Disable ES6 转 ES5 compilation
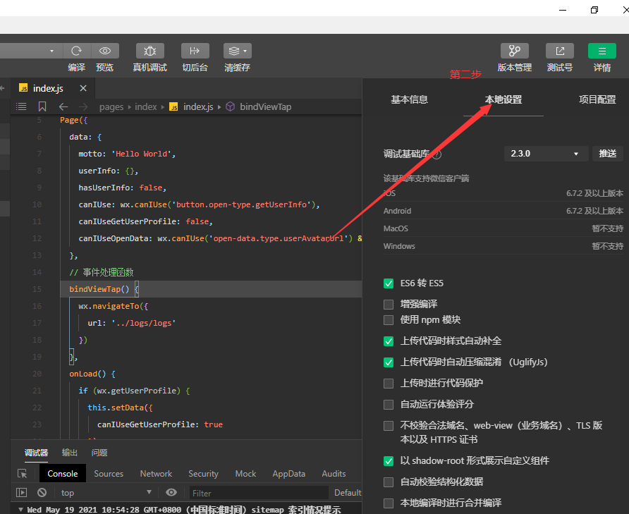629x514 pixels. click(389, 283)
